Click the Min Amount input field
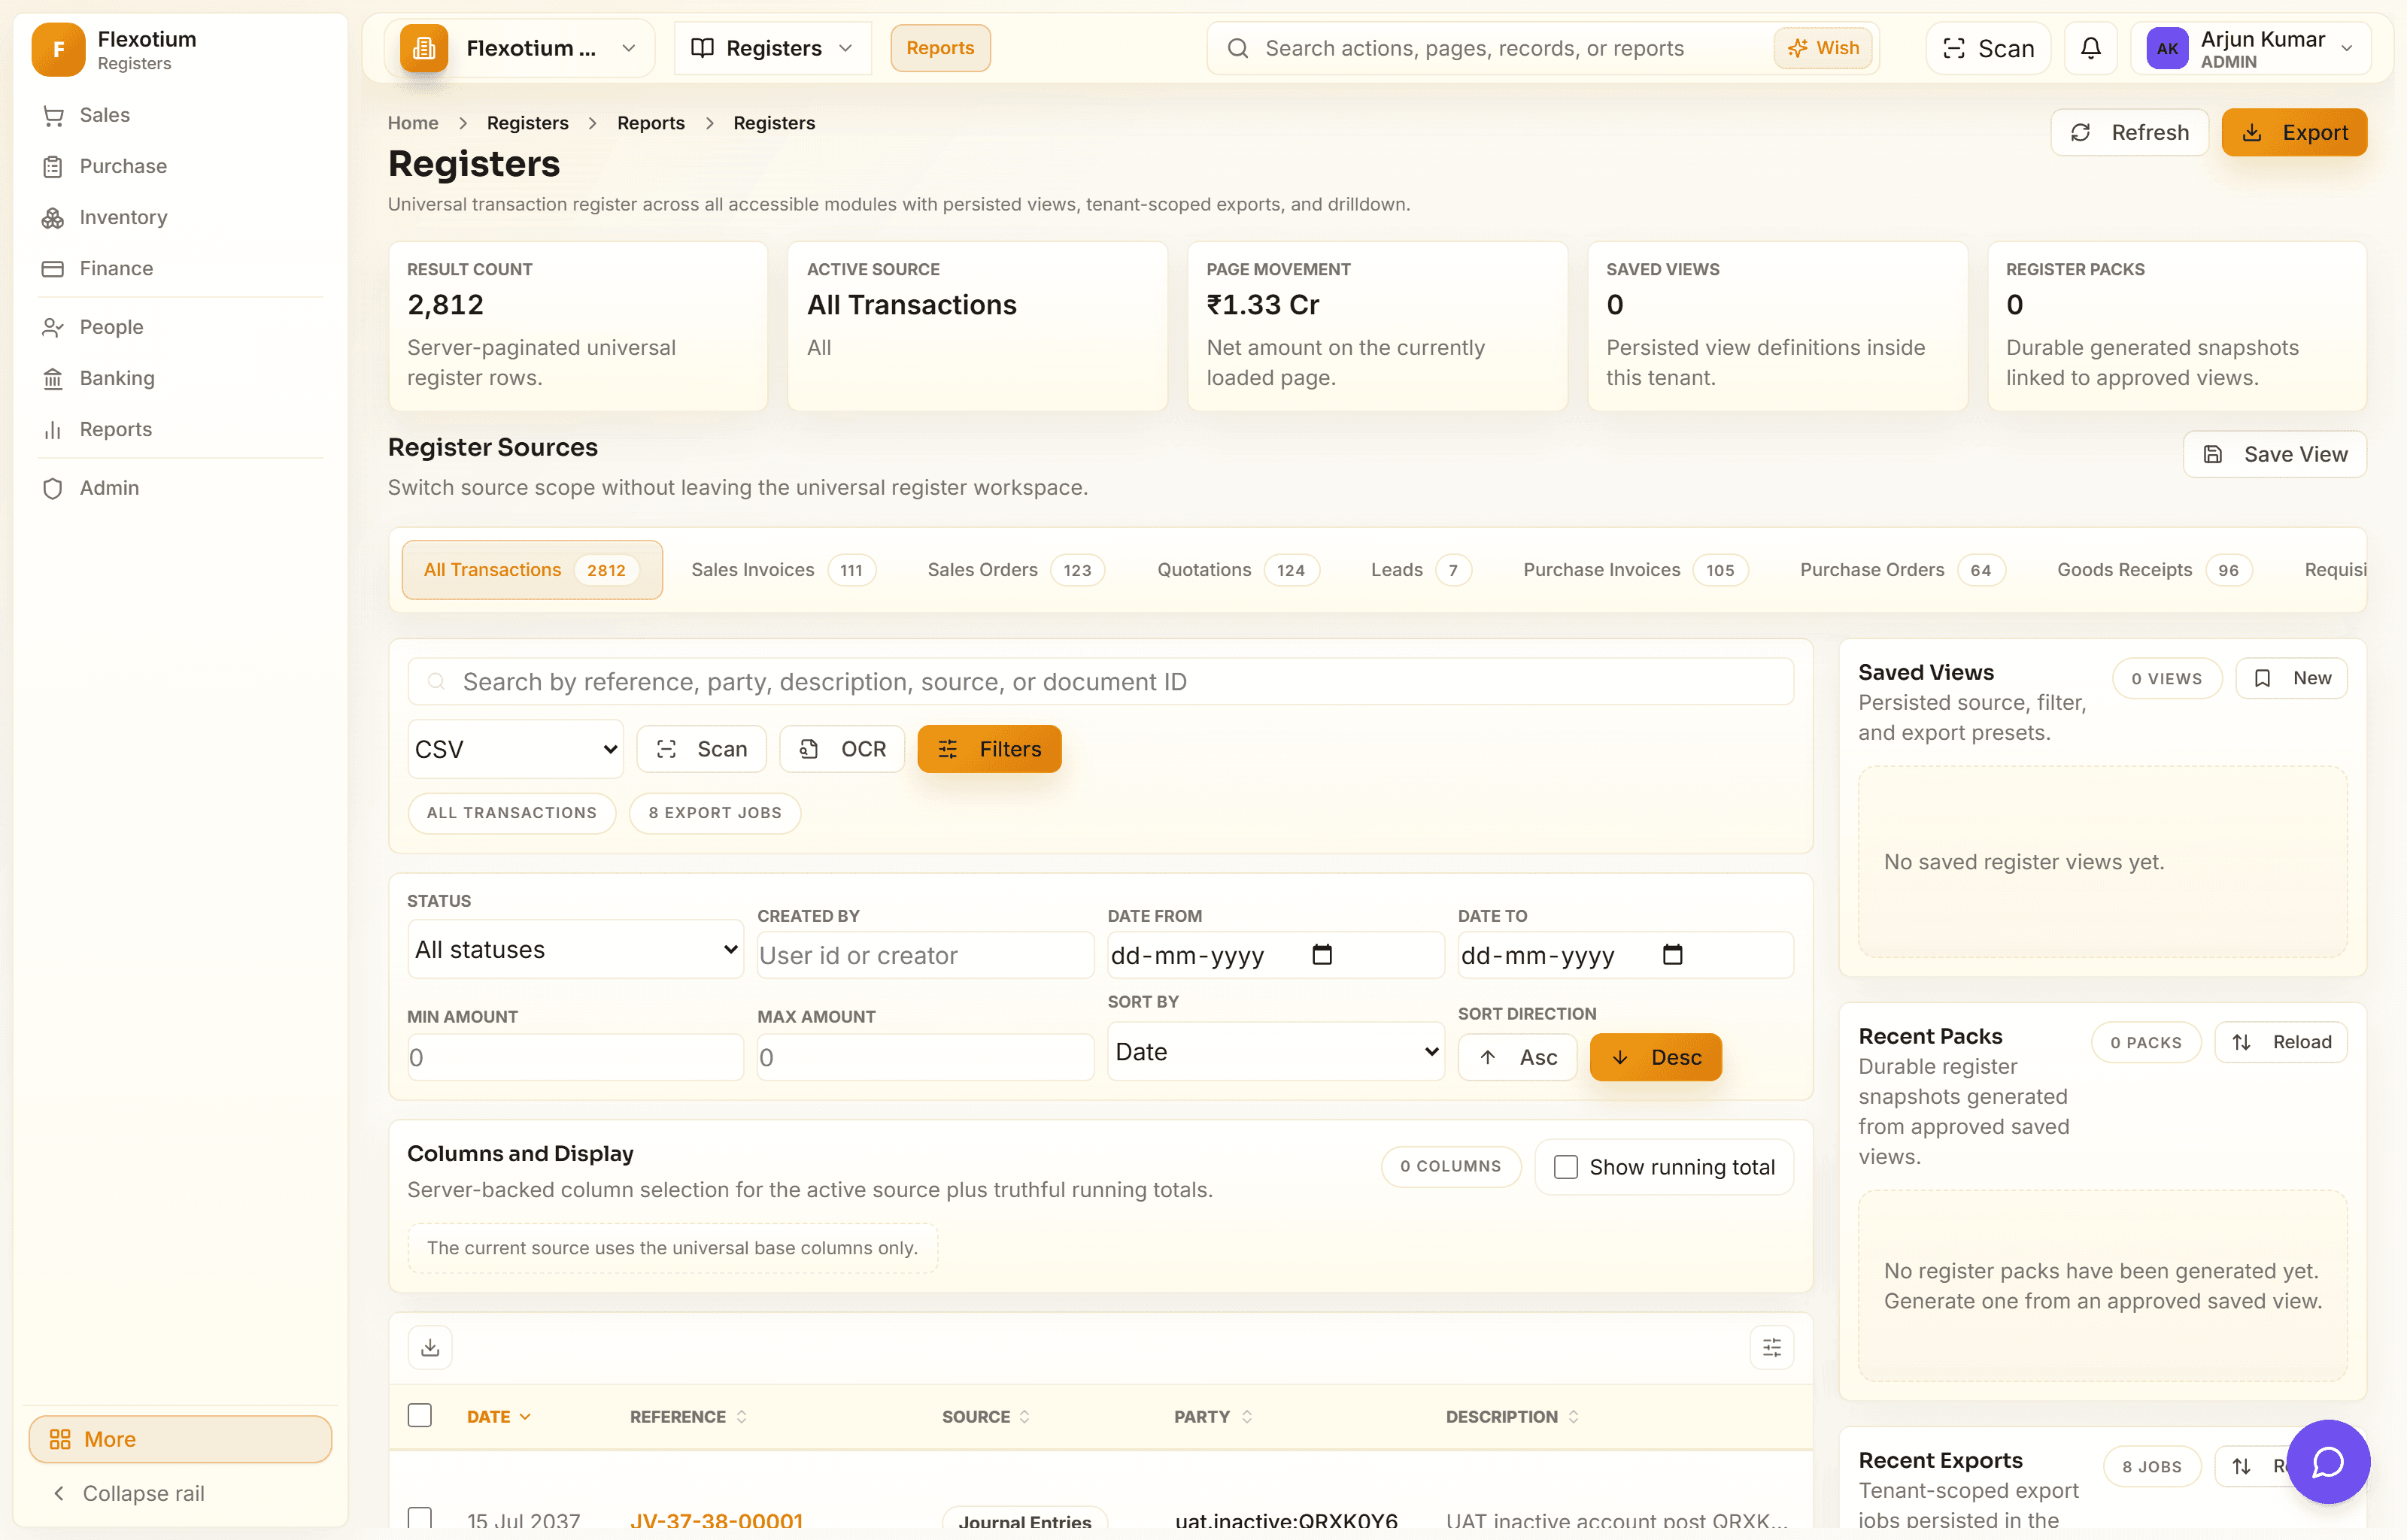2407x1540 pixels. coord(575,1057)
